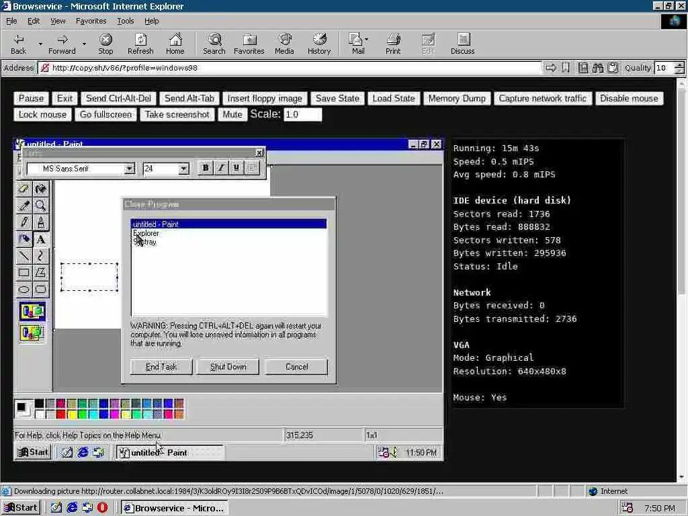
Task: Click the Take screenshot button
Action: tap(177, 115)
